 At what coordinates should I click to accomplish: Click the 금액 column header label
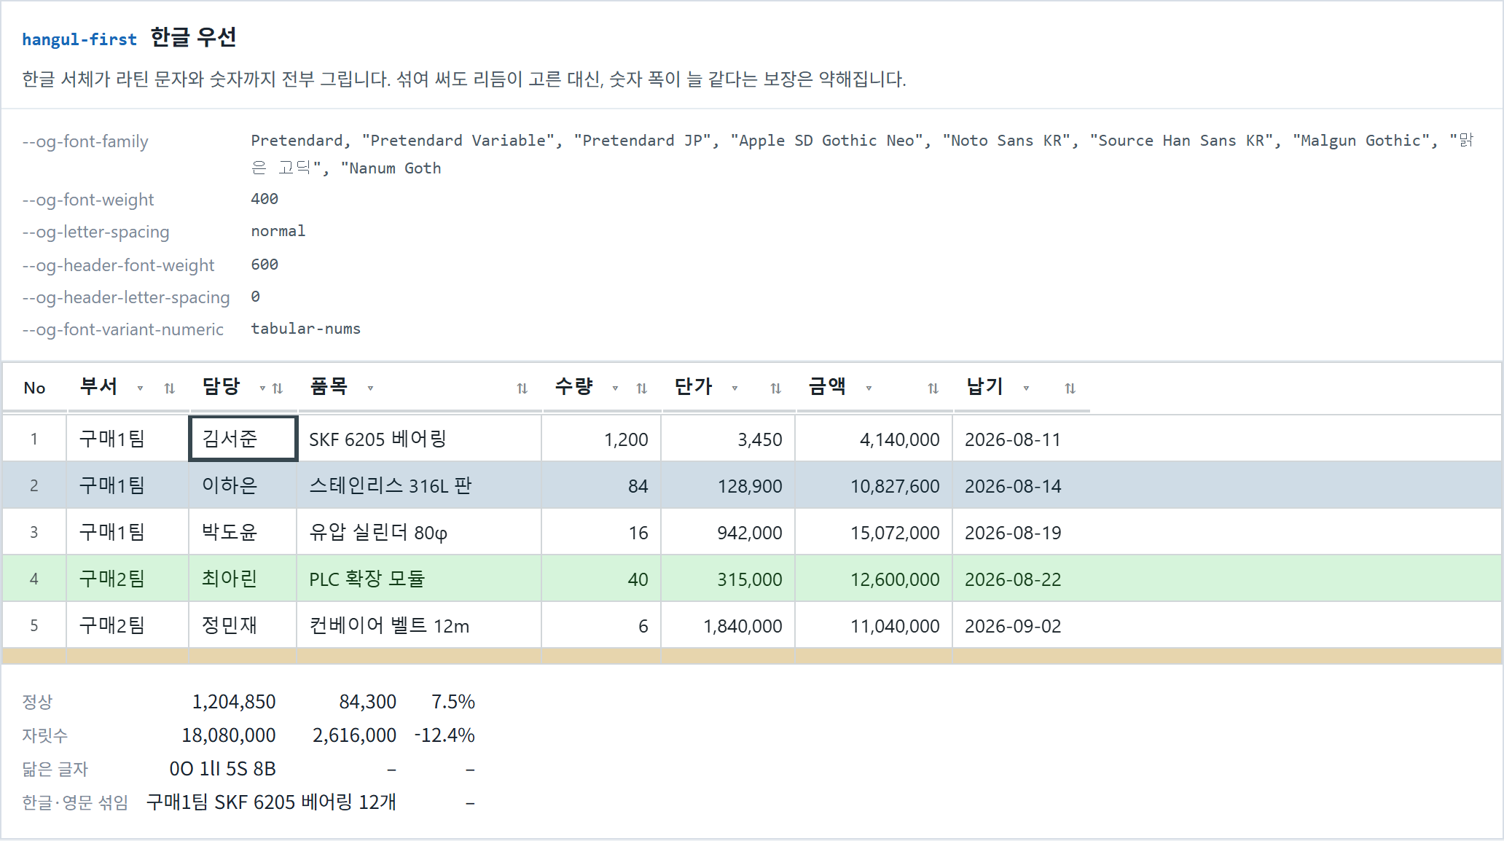point(827,386)
